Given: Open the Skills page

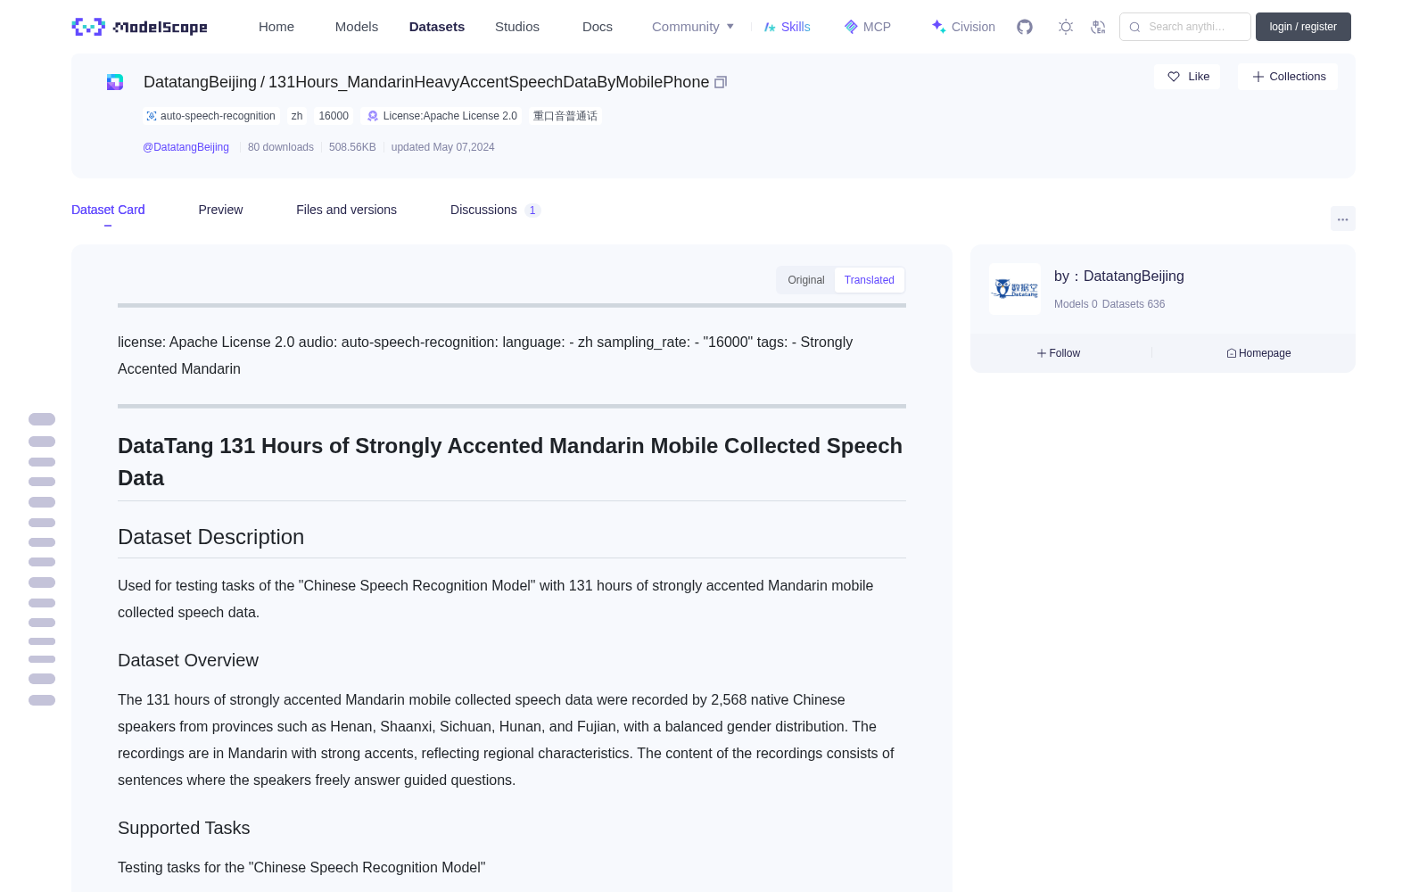Looking at the screenshot, I should pos(788,27).
